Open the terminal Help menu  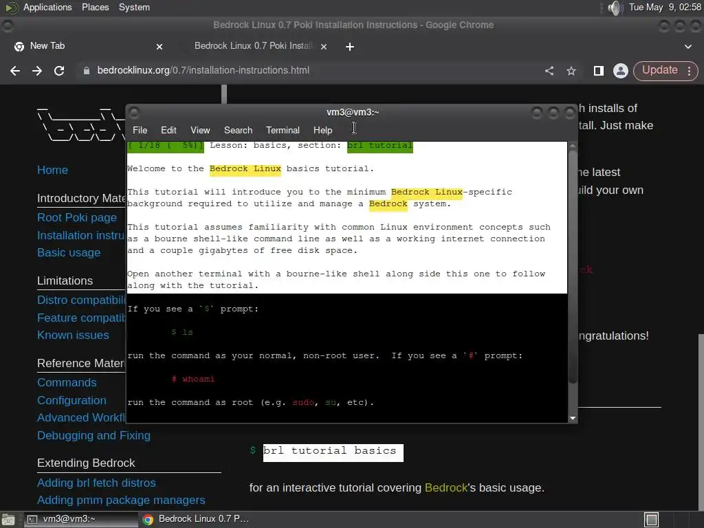tap(322, 130)
